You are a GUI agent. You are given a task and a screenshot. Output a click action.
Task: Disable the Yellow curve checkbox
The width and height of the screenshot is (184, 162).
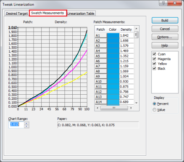154,64
